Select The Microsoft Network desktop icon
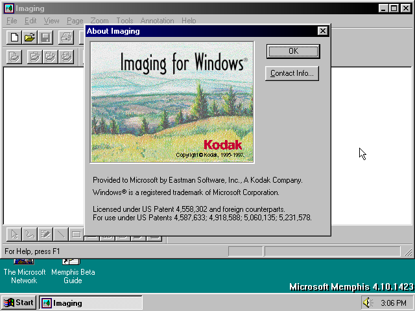The width and height of the screenshot is (415, 311). point(25,272)
